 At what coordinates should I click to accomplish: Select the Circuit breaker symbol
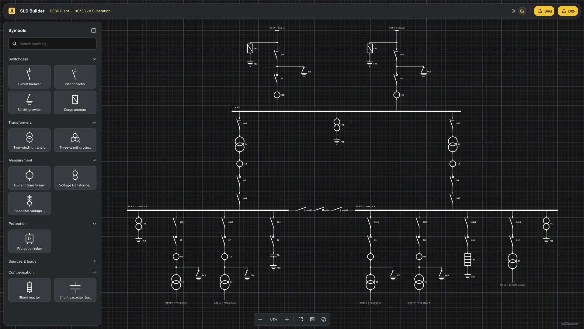tap(30, 77)
